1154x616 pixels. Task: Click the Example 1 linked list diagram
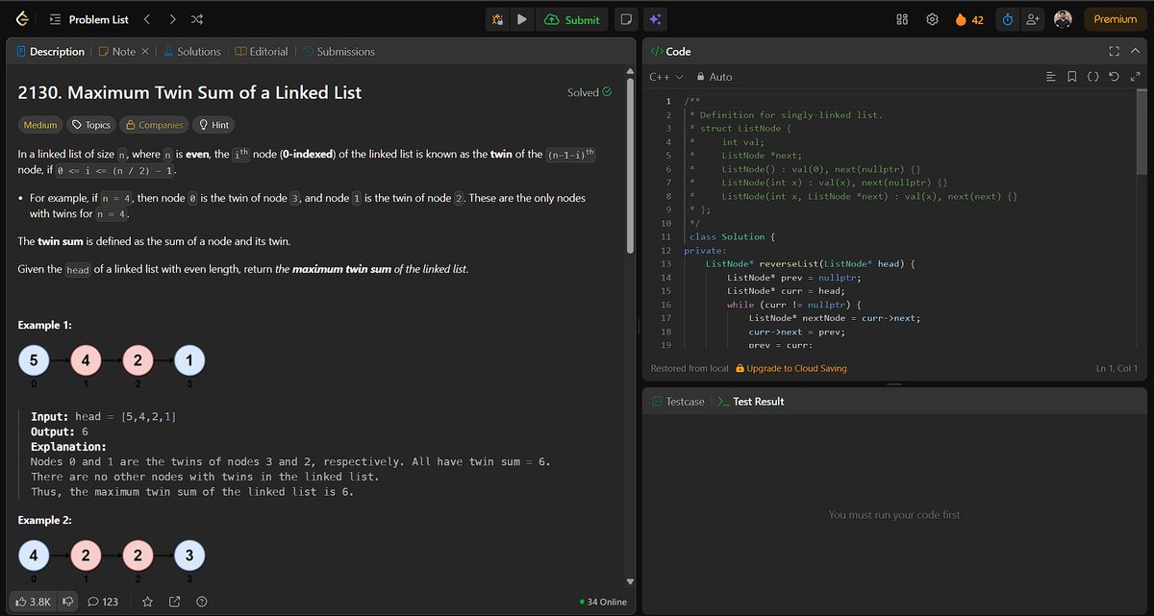click(x=111, y=366)
